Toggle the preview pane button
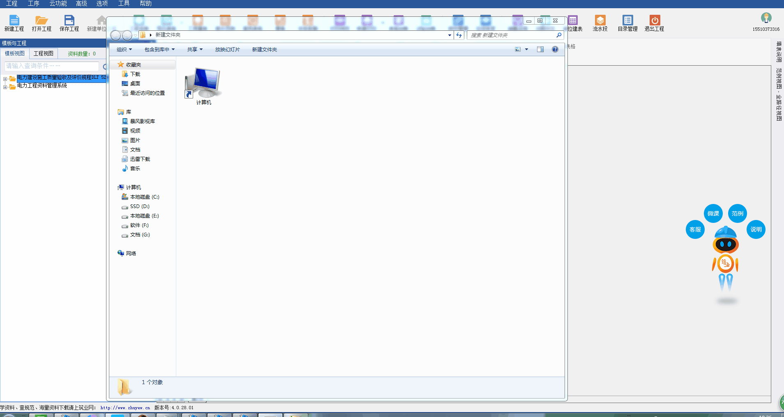 540,49
